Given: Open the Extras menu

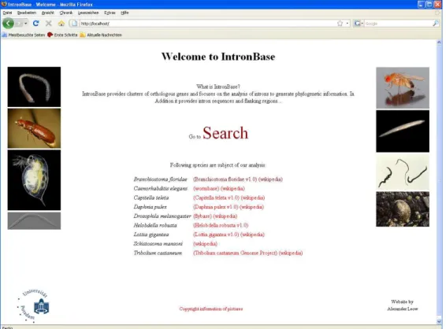Looking at the screenshot, I should tap(110, 13).
